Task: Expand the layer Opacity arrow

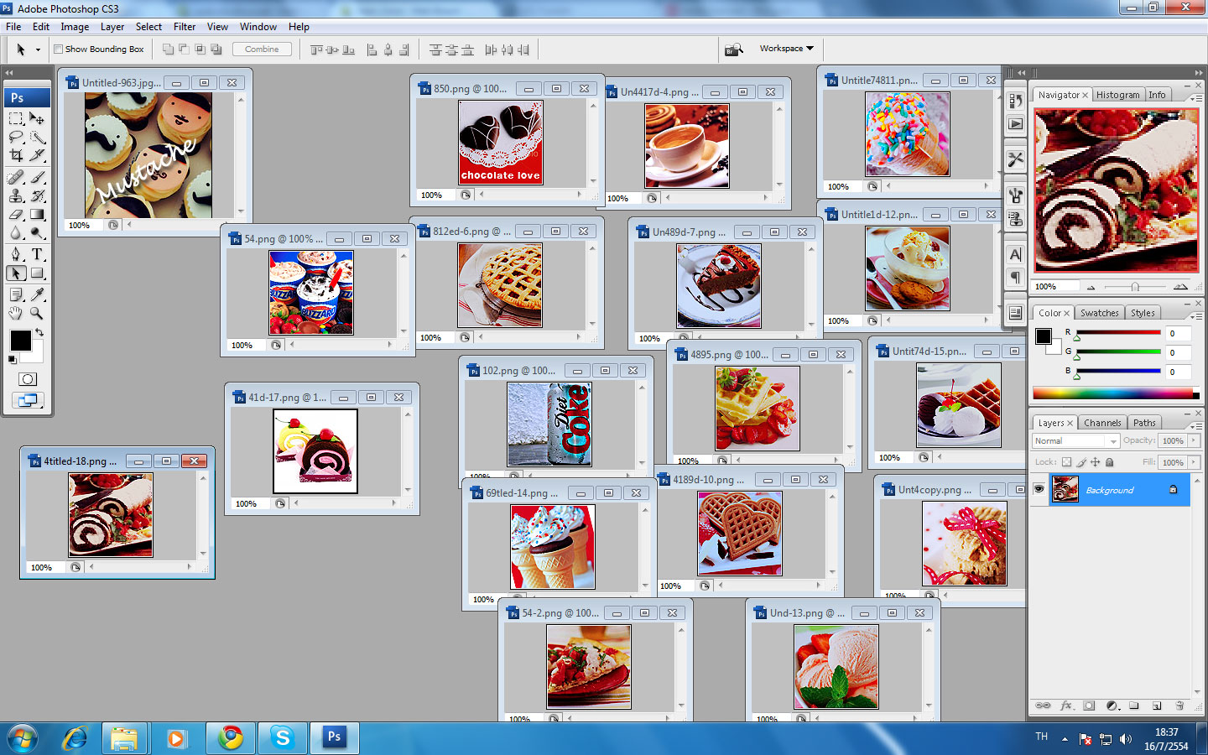Action: [1194, 440]
